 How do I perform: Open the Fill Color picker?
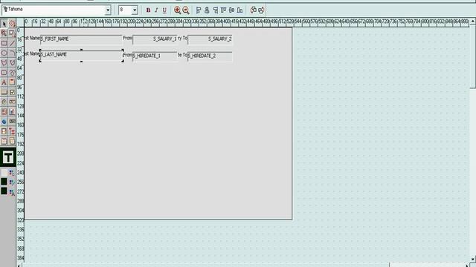tap(12, 173)
